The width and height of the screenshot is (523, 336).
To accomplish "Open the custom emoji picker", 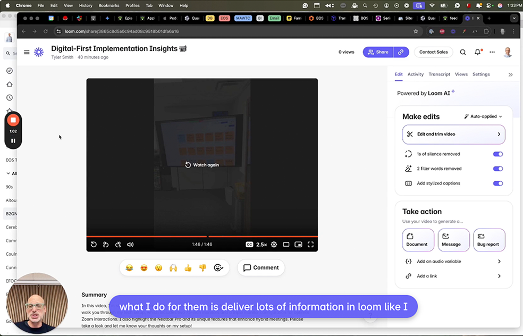I will pyautogui.click(x=218, y=267).
